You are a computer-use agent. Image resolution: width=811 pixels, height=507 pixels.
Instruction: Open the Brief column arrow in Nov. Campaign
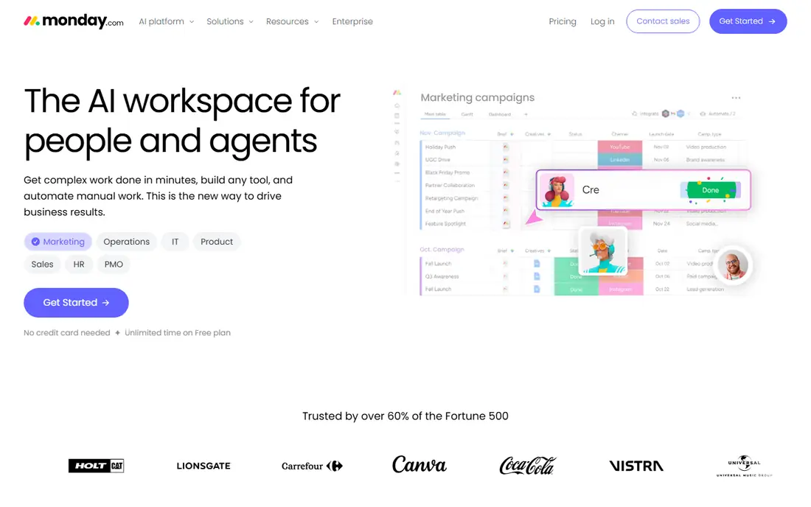pyautogui.click(x=512, y=134)
